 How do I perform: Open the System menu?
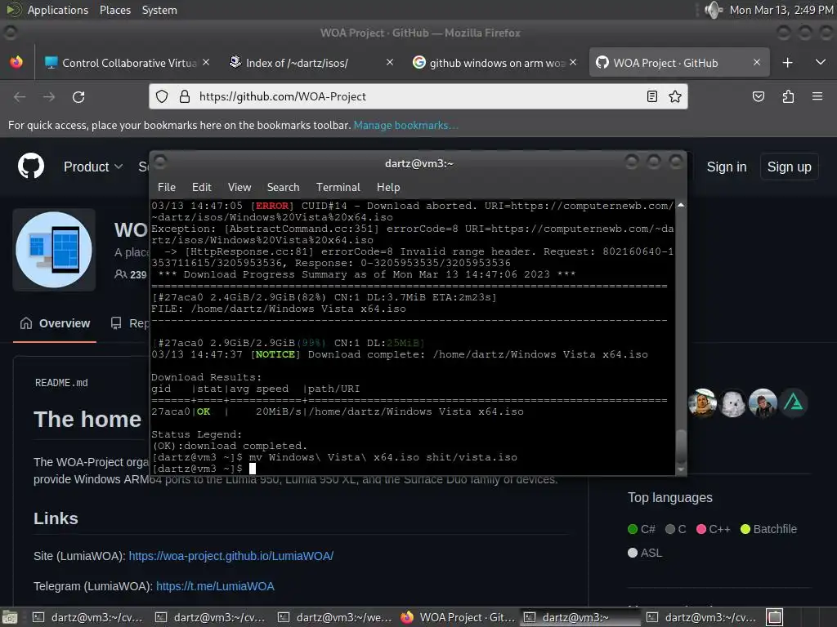coord(159,10)
